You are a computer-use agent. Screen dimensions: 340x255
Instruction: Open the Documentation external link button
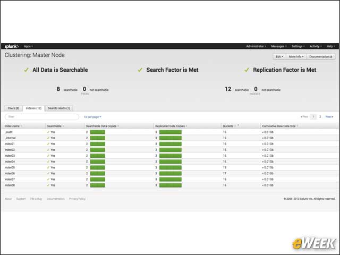click(x=321, y=57)
